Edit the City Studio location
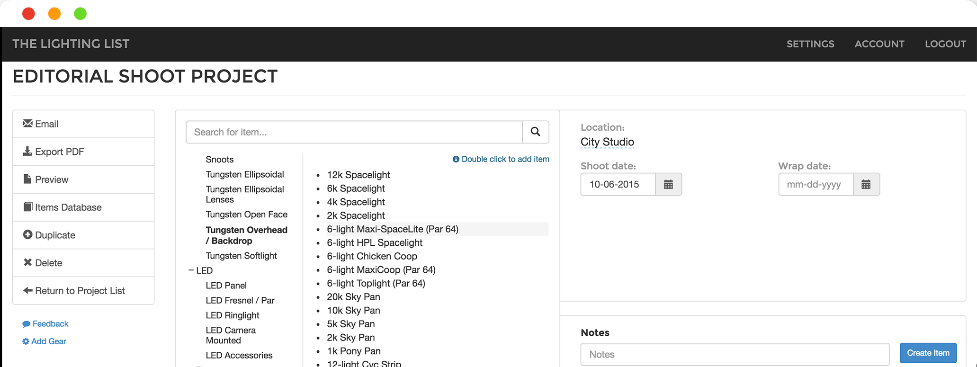The image size is (977, 367). click(607, 142)
